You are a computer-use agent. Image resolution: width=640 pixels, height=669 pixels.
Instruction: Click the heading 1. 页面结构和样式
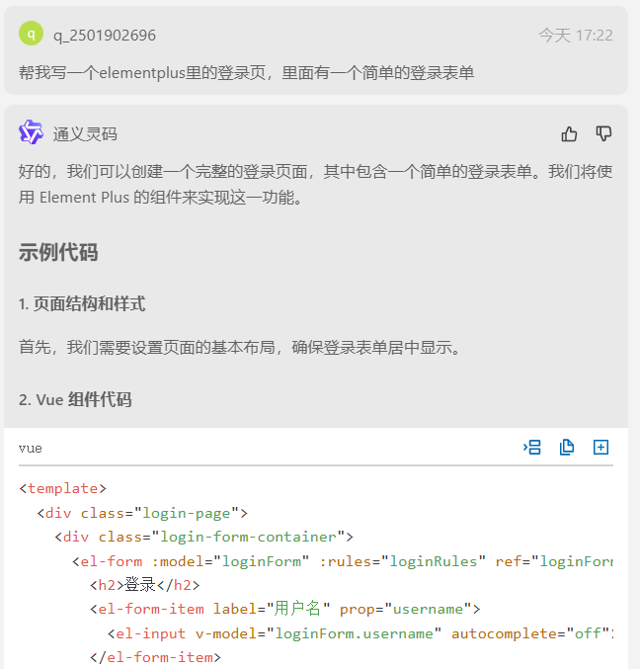(82, 303)
